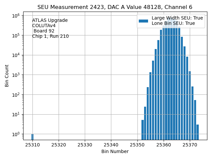
Task: Click the rightmost short bar near 25373
Action: pos(197,132)
